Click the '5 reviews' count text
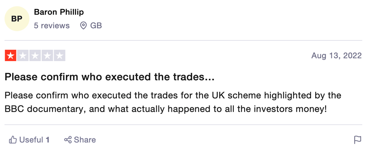Image resolution: width=369 pixels, height=147 pixels. coord(52,25)
